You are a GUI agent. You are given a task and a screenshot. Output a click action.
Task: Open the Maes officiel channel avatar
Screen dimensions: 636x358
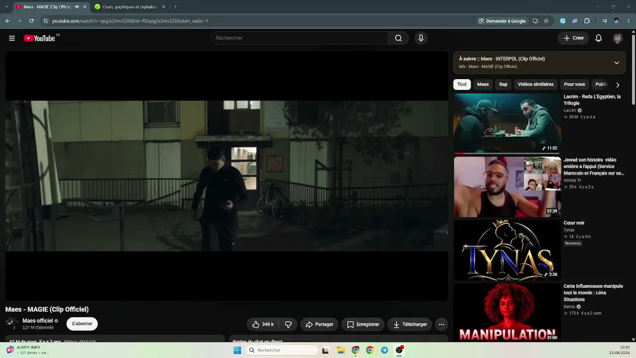(x=11, y=324)
